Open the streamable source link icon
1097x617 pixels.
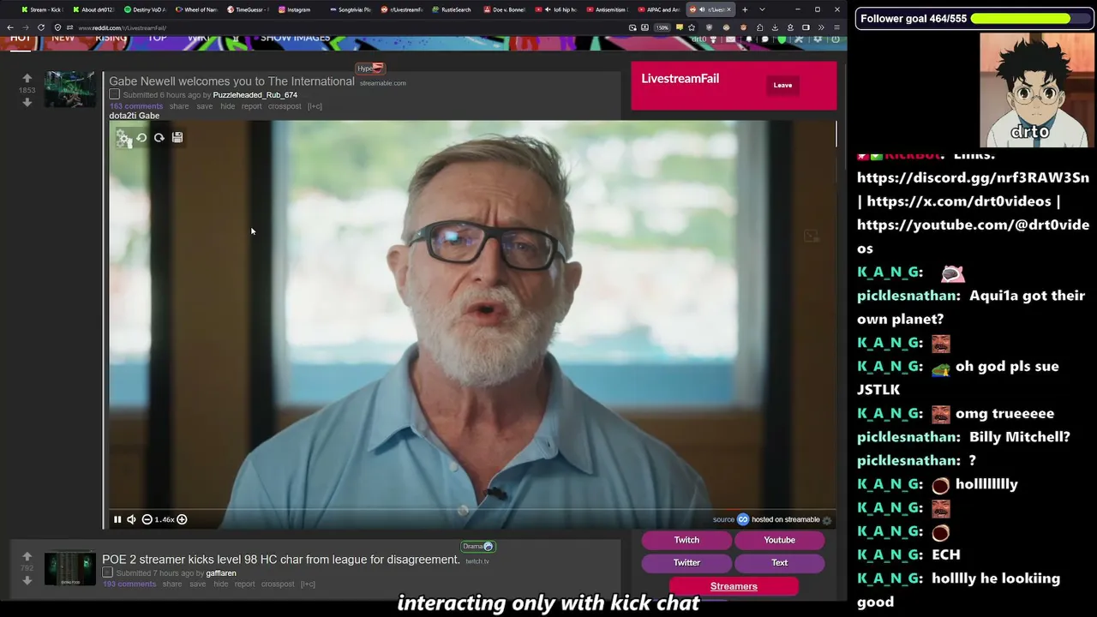[743, 519]
